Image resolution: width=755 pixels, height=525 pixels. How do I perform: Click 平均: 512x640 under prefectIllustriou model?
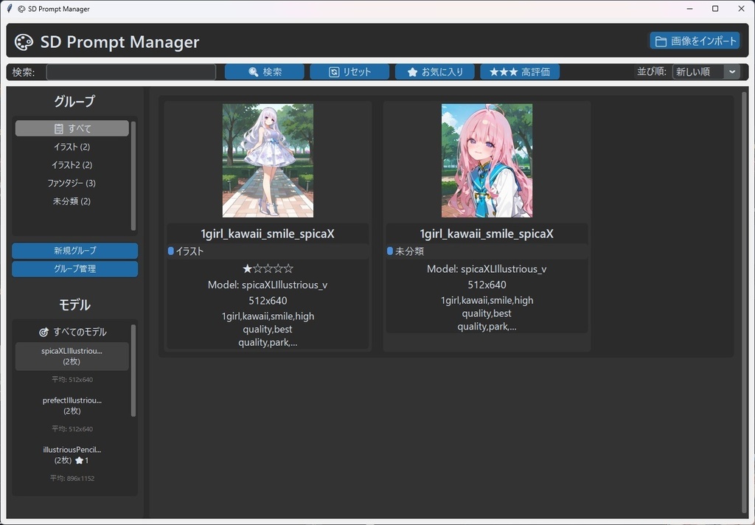click(x=72, y=428)
